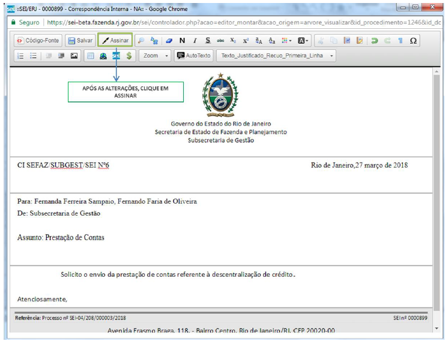
Task: Insert numbered list
Action: click(x=20, y=56)
